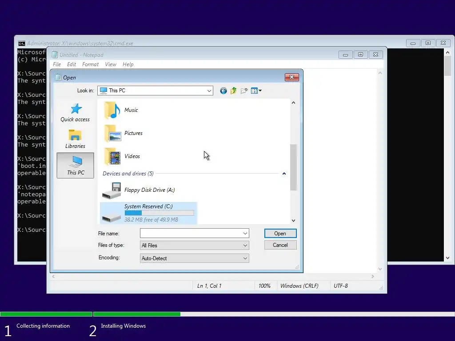The image size is (455, 341).
Task: Open Notepad View menu
Action: [x=111, y=64]
